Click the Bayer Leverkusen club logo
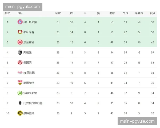Viewport: 160px width, 128px height. pyautogui.click(x=20, y=32)
